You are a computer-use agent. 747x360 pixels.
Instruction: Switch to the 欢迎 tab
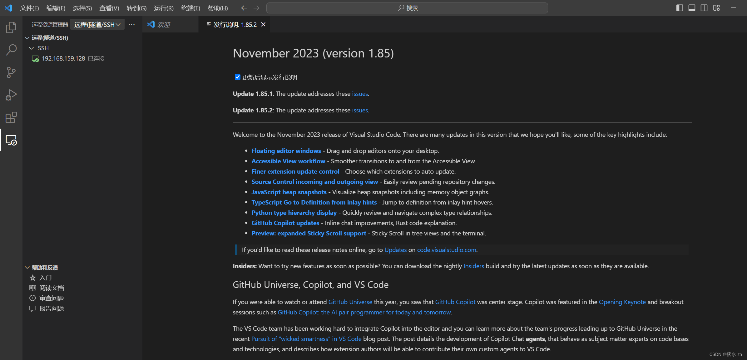[171, 24]
